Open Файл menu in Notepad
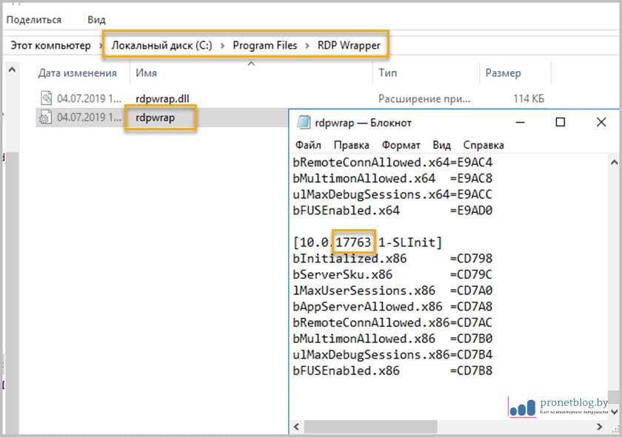 (308, 145)
